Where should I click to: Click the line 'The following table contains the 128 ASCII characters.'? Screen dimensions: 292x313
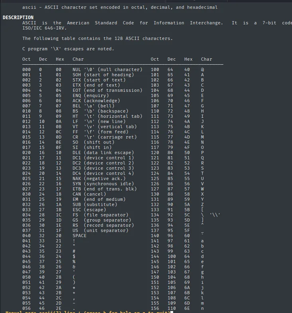pyautogui.click(x=97, y=38)
